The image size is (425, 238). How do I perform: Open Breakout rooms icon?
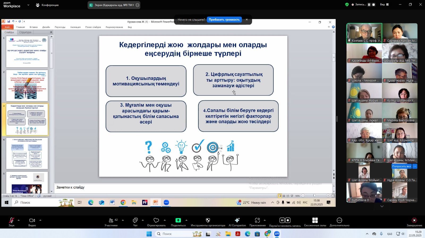315,220
